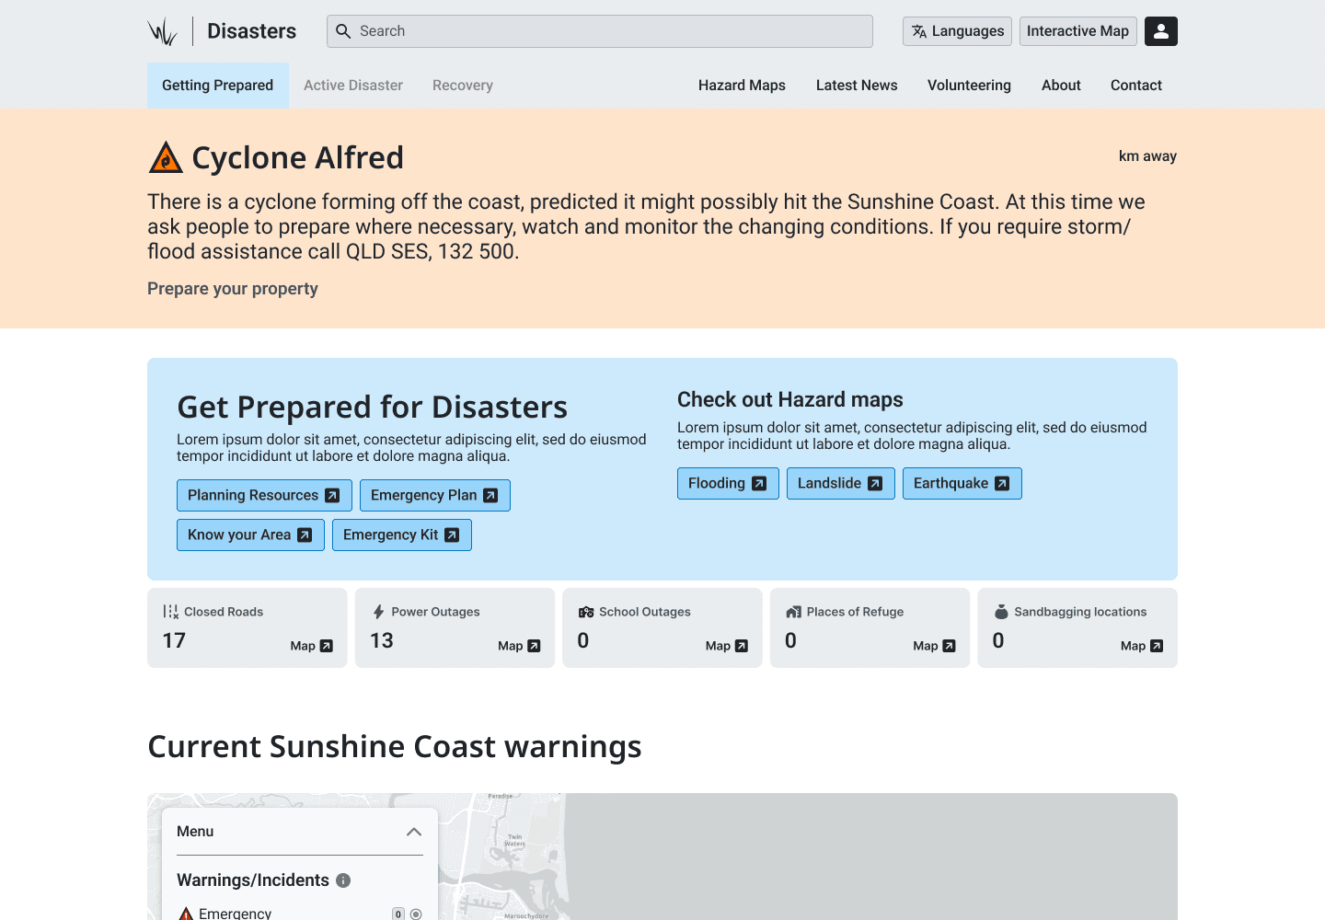Click the Power Outages count 13
The width and height of the screenshot is (1325, 920).
point(382,640)
